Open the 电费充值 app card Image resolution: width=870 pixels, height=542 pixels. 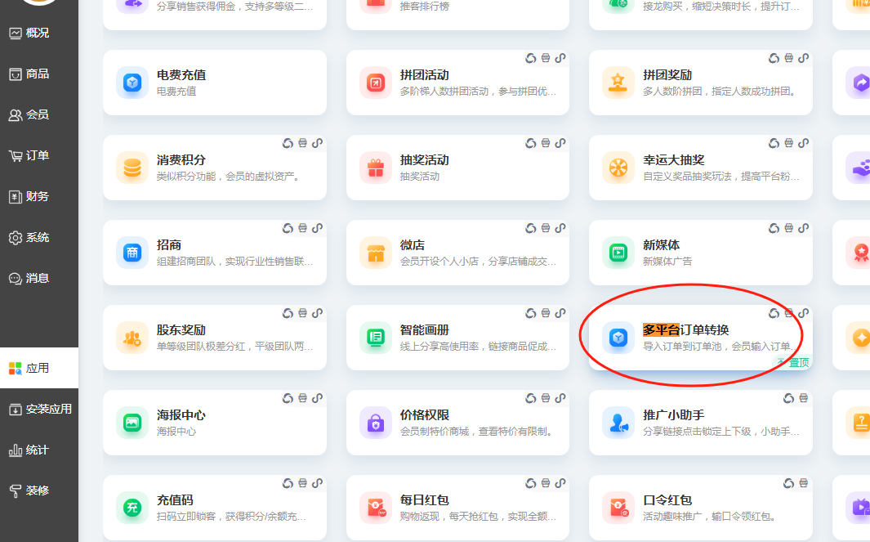coord(215,83)
